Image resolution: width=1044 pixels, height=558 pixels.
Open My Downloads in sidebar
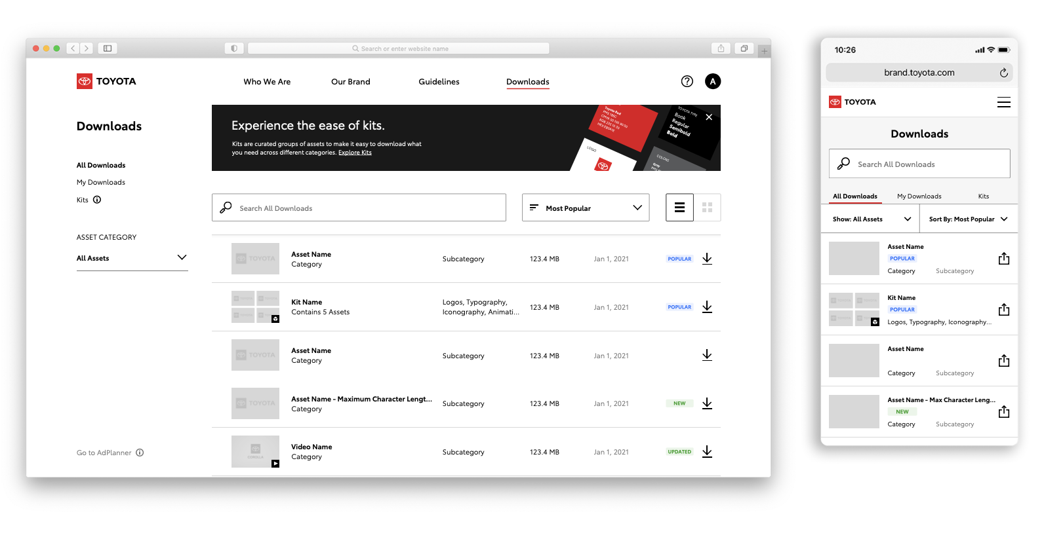coord(101,182)
